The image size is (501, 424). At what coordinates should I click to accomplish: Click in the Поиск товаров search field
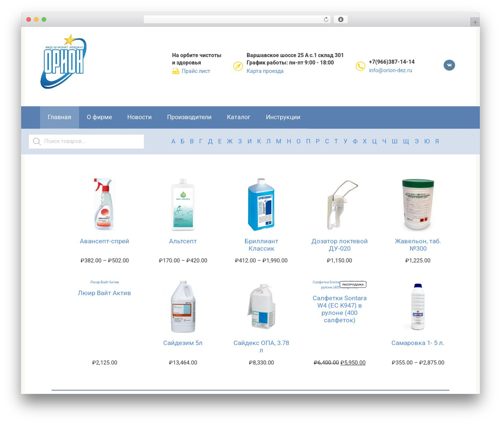tap(86, 141)
